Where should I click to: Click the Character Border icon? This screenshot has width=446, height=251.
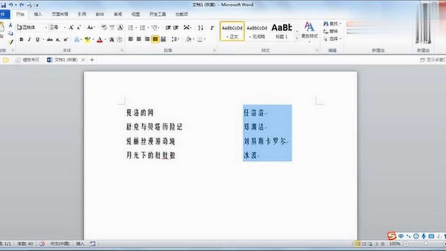120,27
